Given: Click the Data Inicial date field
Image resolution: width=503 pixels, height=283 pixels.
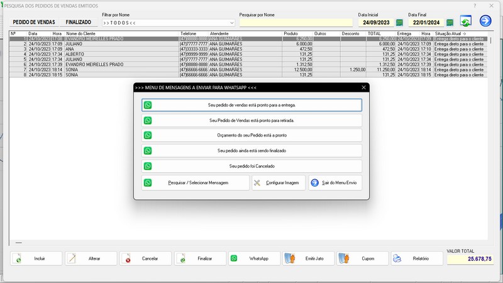Looking at the screenshot, I should pos(376,23).
